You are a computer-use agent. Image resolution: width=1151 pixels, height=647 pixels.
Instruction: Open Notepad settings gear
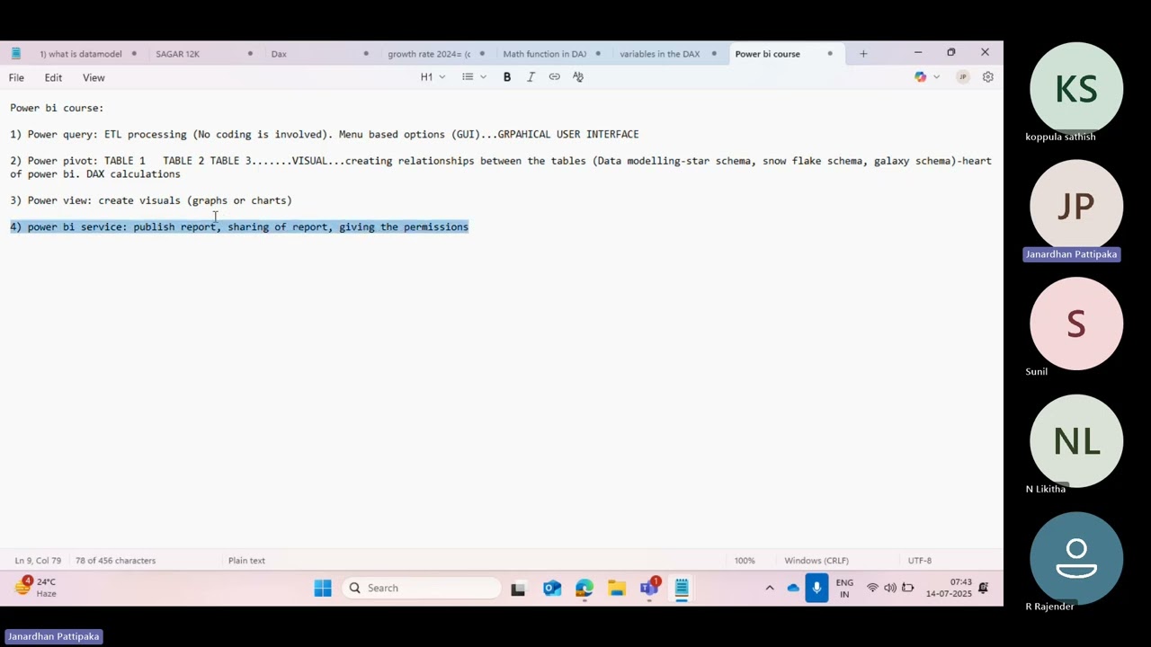pos(987,77)
